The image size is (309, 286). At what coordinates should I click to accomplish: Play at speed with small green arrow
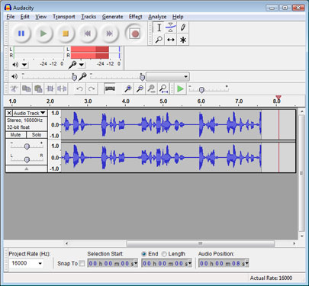click(180, 88)
